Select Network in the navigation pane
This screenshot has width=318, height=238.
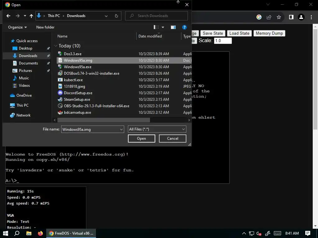pyautogui.click(x=23, y=115)
